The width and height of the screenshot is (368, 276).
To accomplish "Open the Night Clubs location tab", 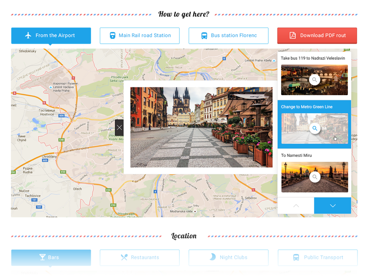I will click(228, 258).
